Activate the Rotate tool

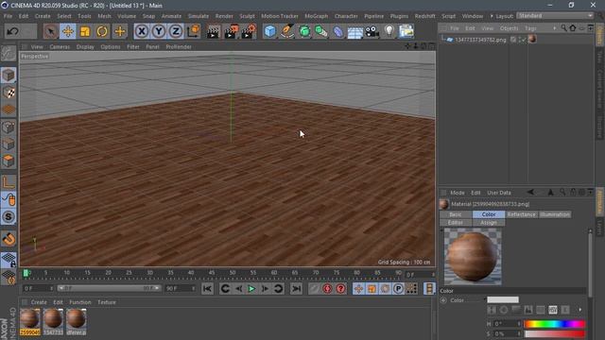pos(102,31)
